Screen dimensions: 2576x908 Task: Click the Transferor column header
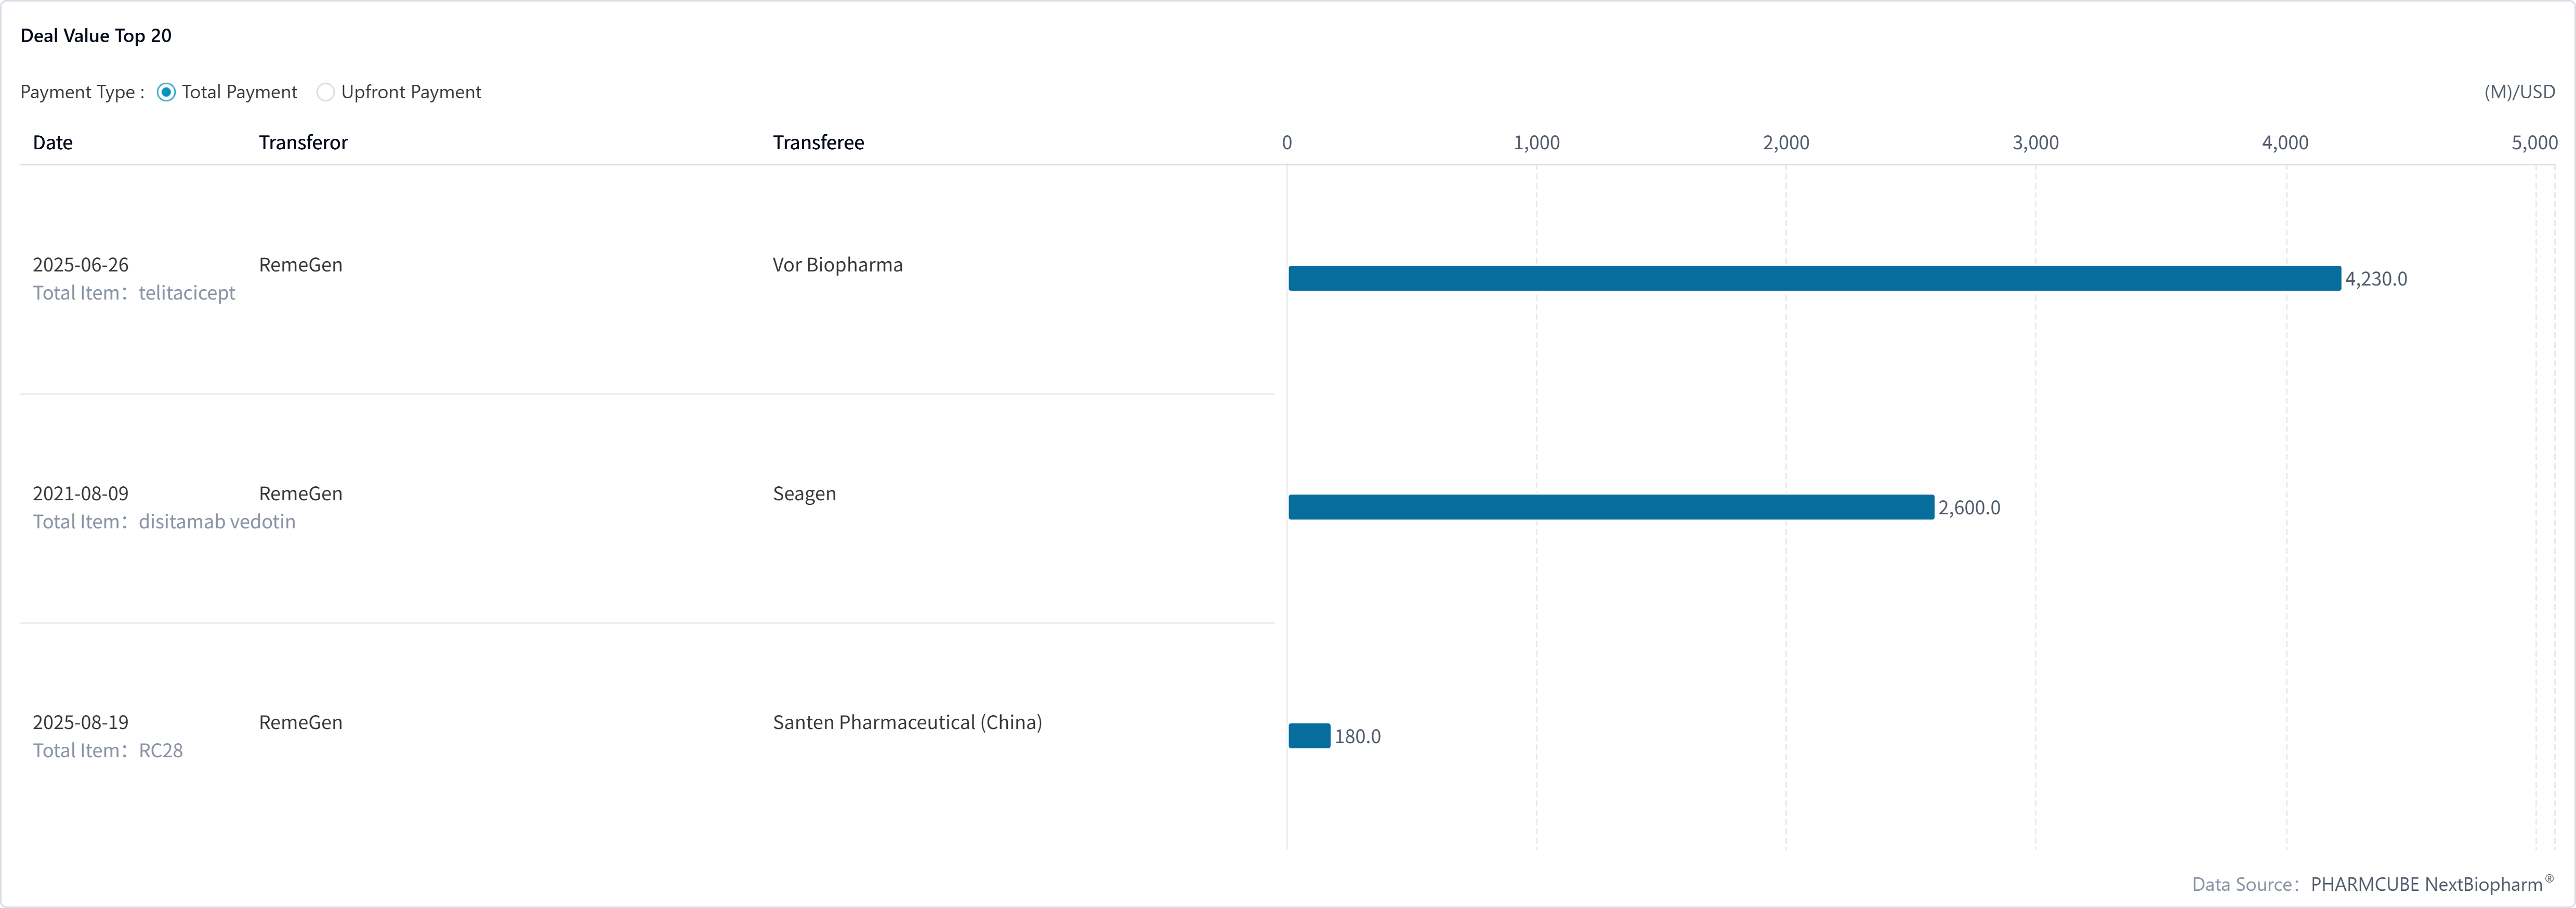pos(303,143)
